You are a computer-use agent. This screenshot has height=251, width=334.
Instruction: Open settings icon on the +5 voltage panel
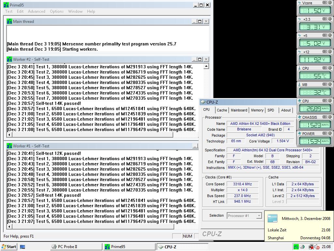(x=325, y=35)
